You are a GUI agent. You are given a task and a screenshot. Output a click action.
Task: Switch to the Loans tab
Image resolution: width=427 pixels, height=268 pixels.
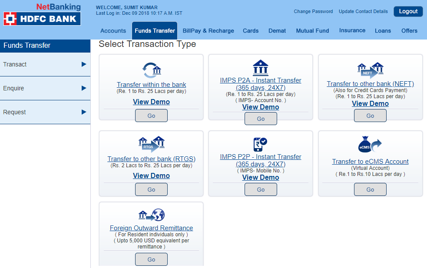[383, 31]
